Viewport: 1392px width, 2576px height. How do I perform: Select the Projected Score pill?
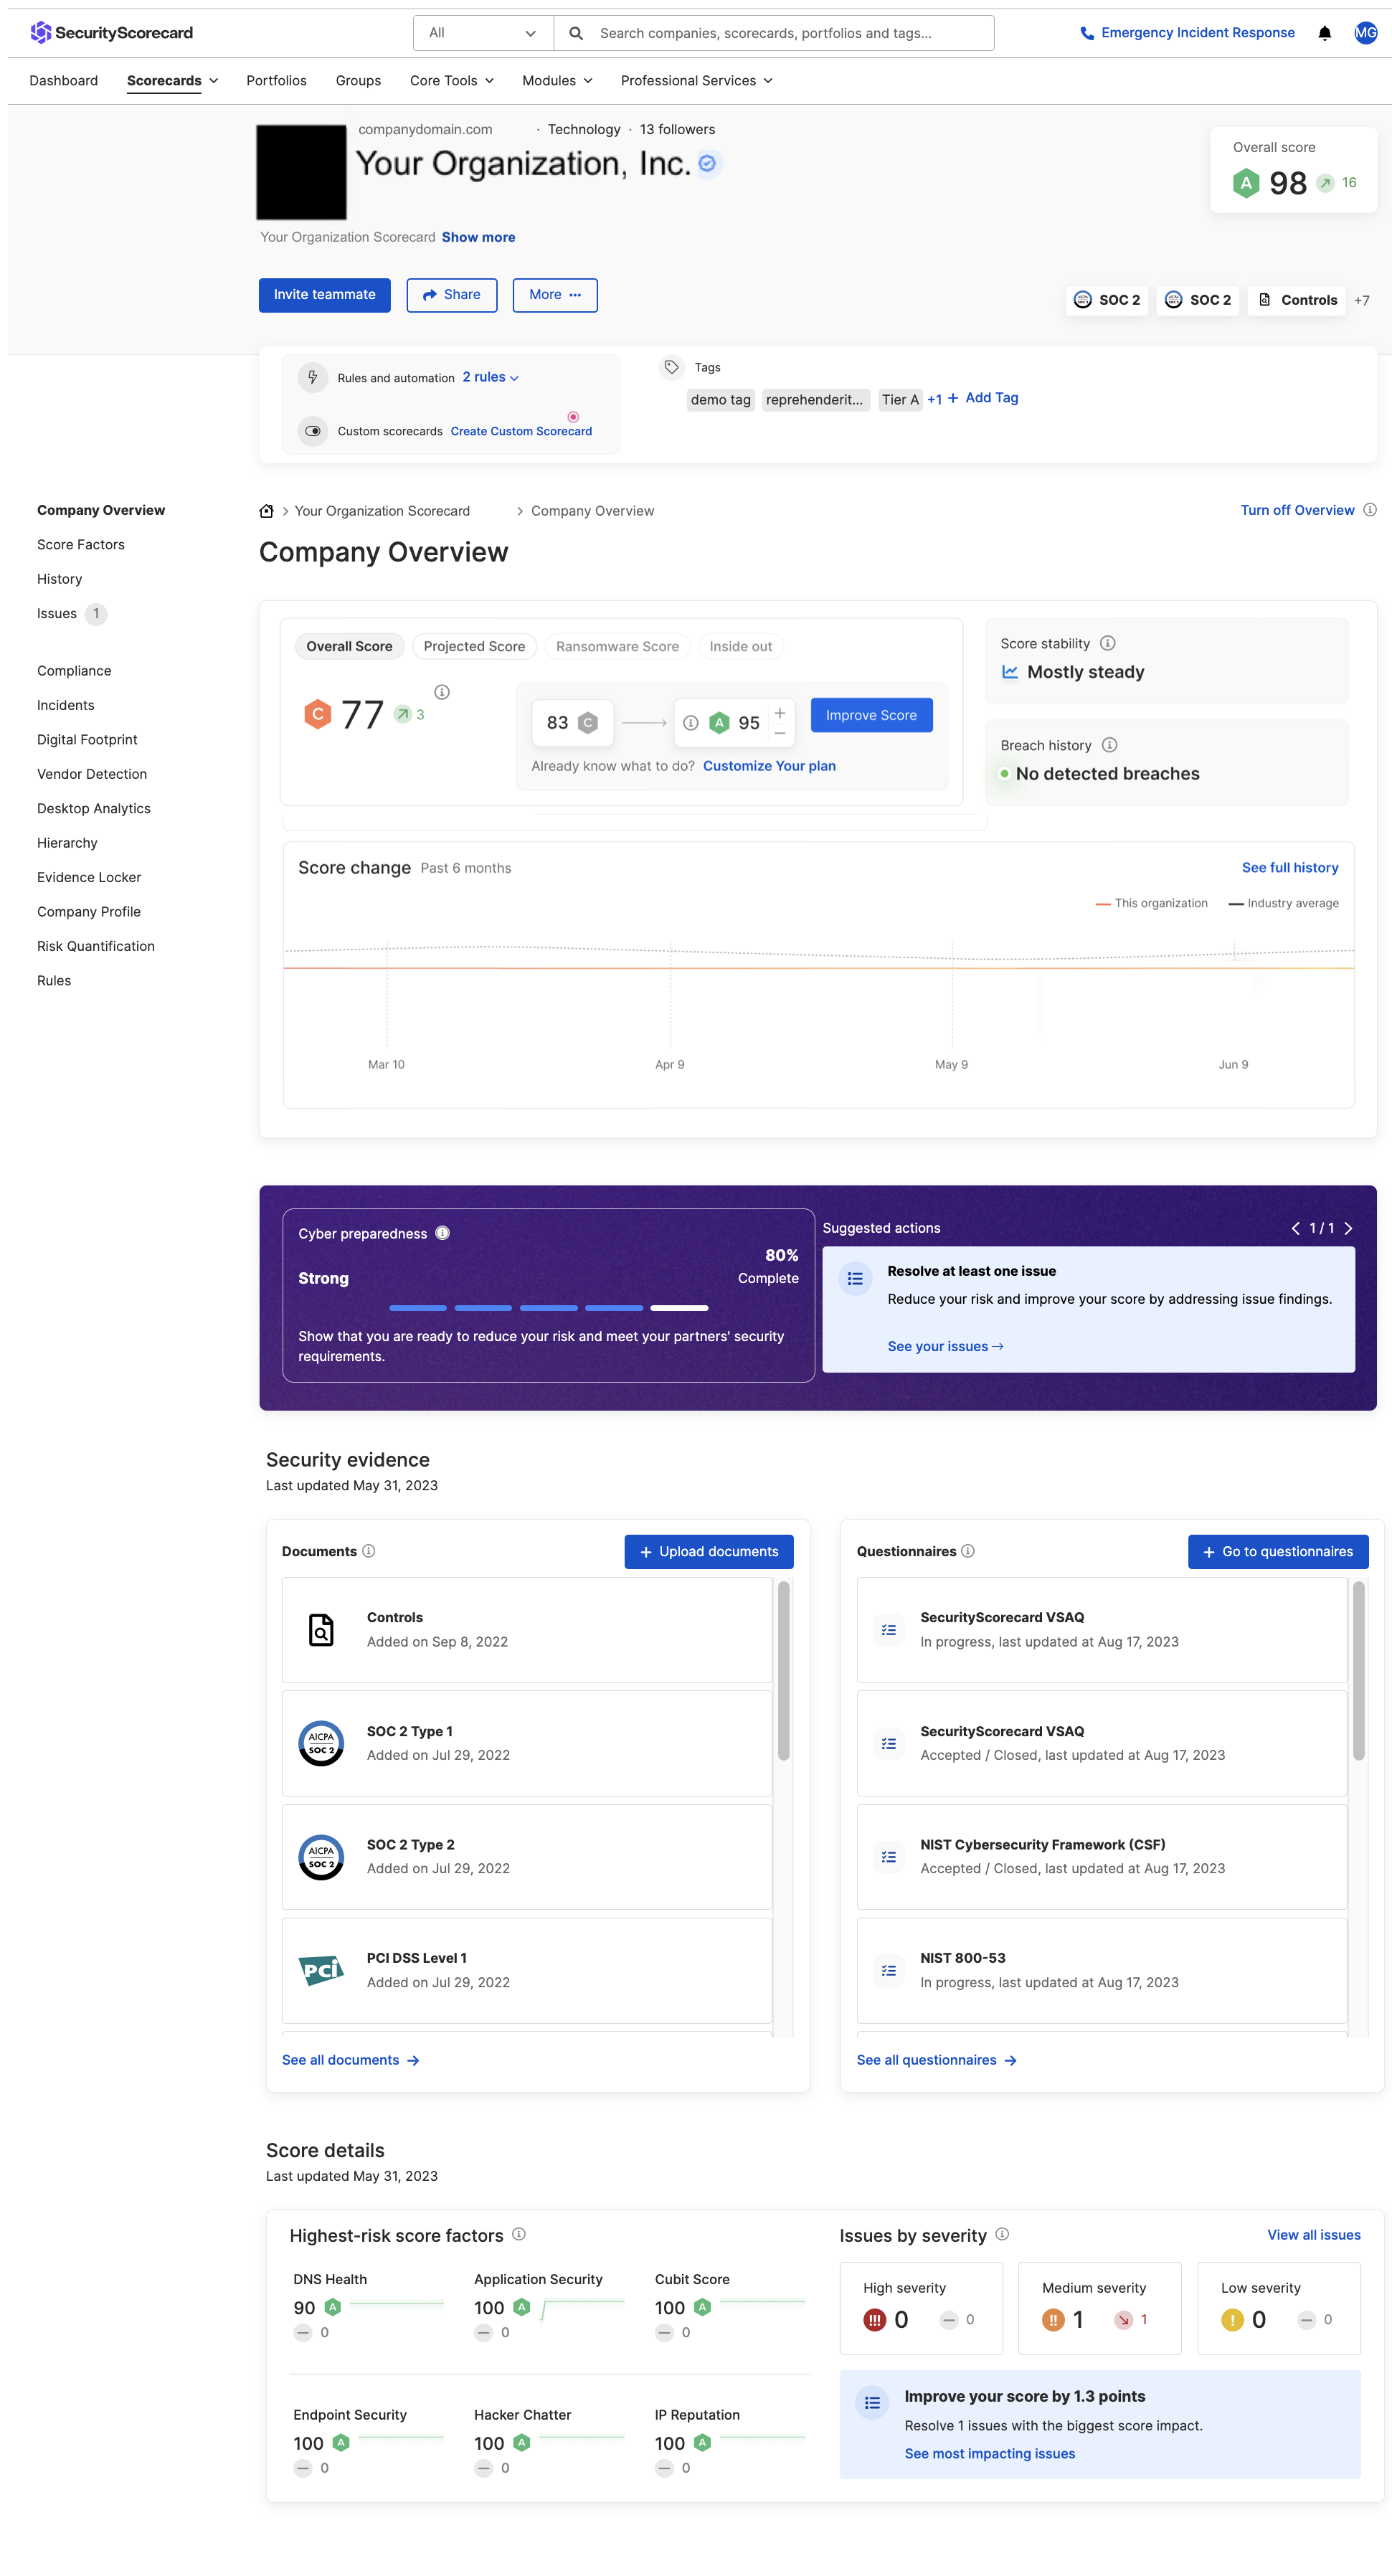click(474, 646)
